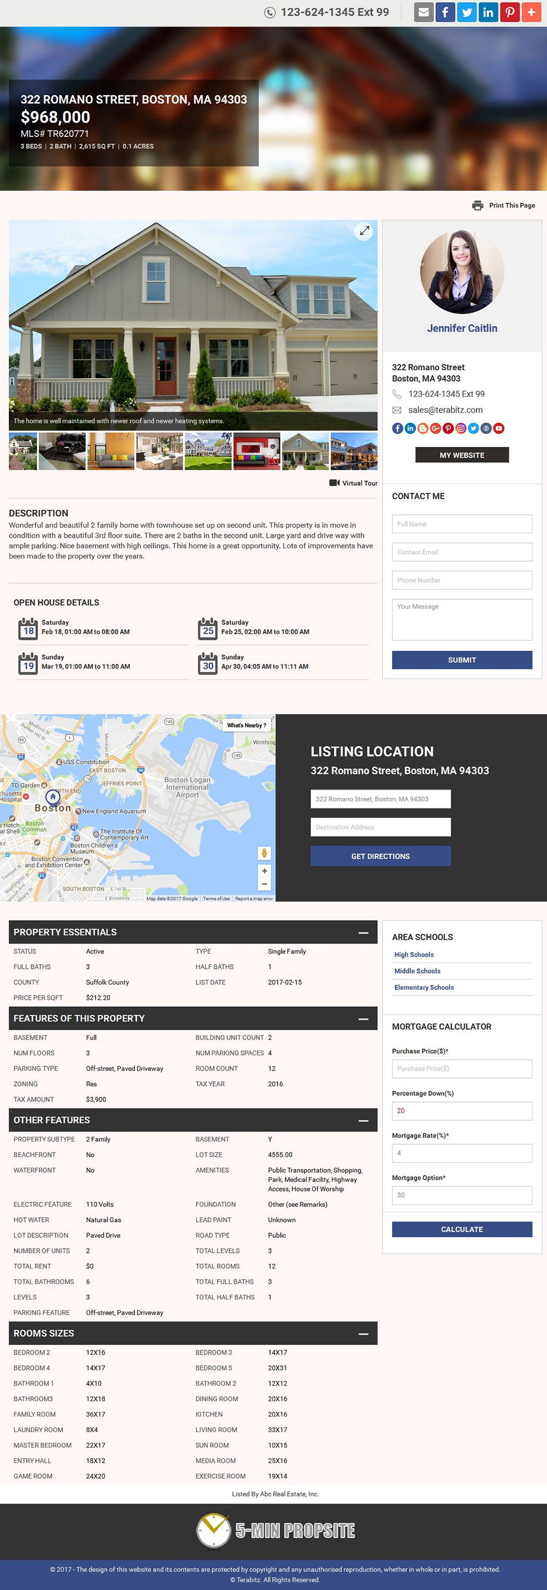This screenshot has width=547, height=1590.
Task: Open agent's Blogger round icon
Action: [x=423, y=429]
